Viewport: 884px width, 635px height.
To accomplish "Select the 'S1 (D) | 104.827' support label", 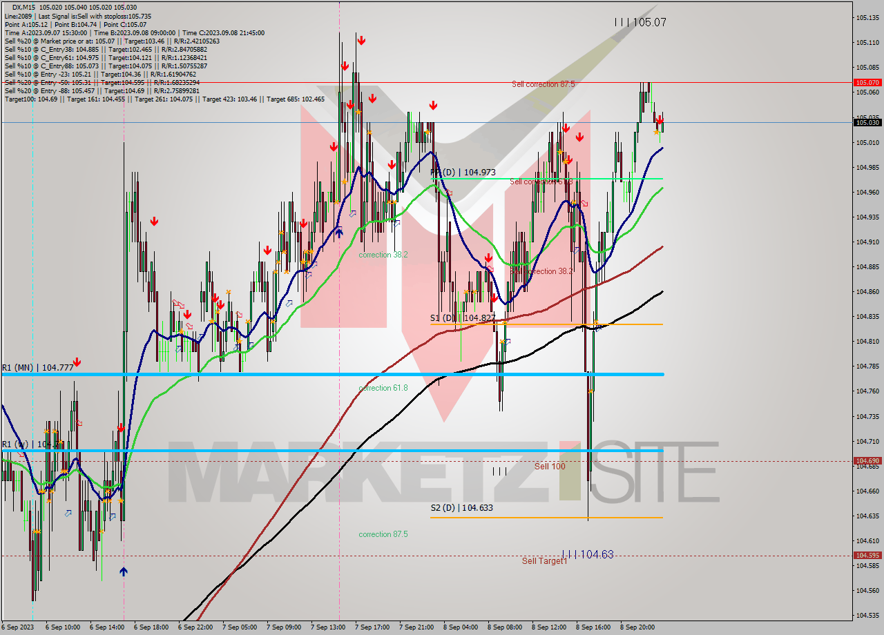I will click(463, 318).
